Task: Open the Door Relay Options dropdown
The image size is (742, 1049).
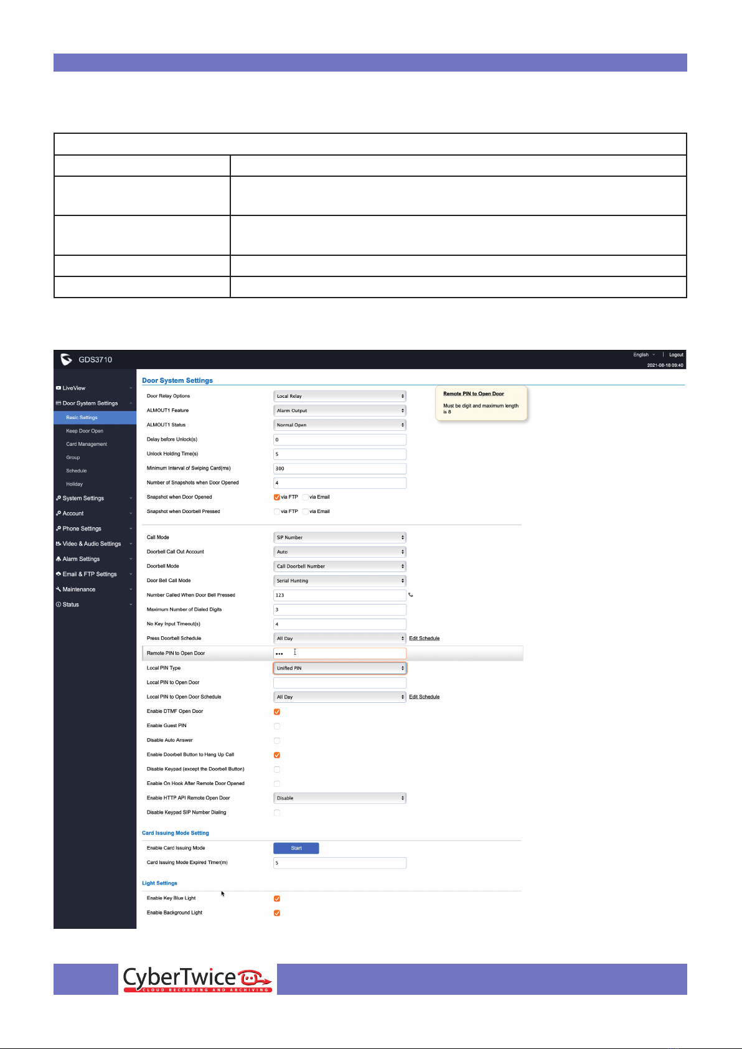Action: 340,396
